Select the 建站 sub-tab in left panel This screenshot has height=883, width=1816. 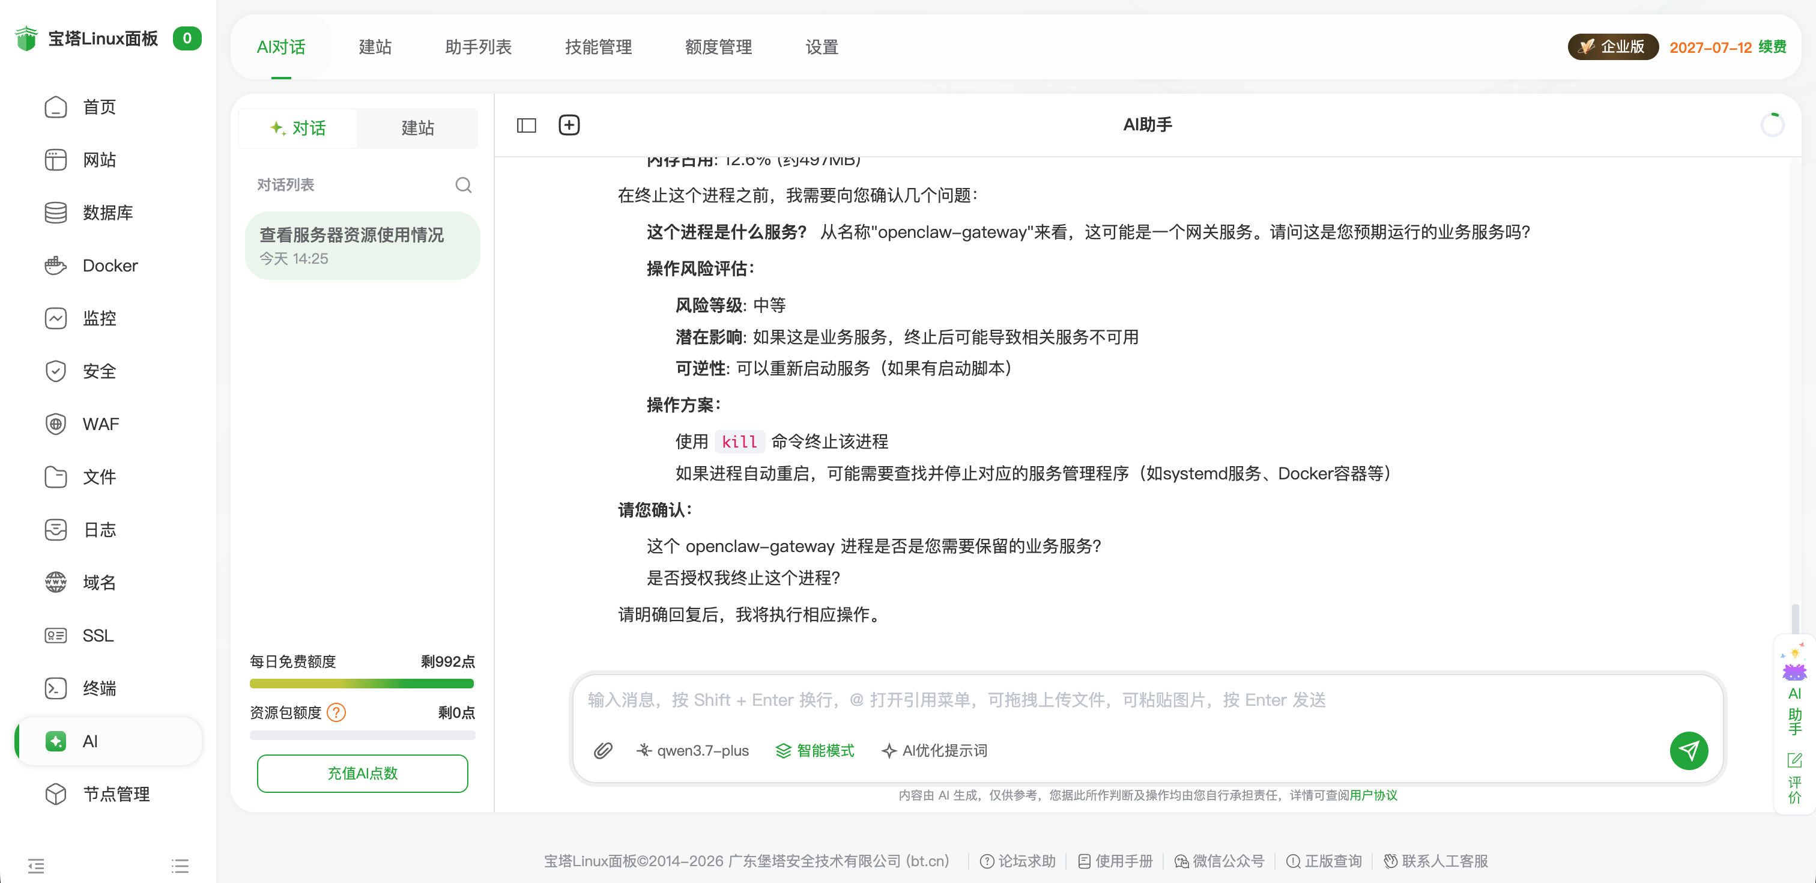pos(417,129)
